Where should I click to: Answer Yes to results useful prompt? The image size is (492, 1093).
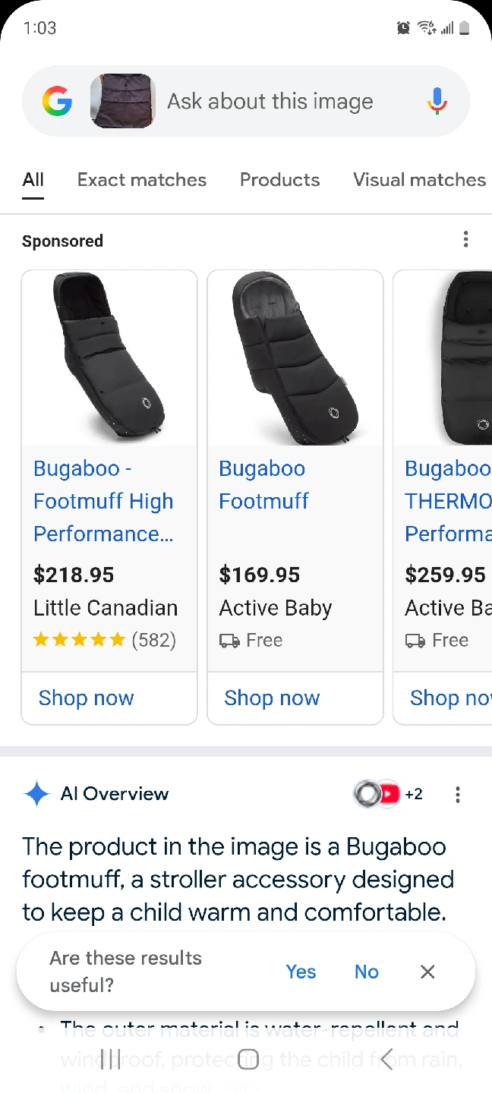click(301, 972)
